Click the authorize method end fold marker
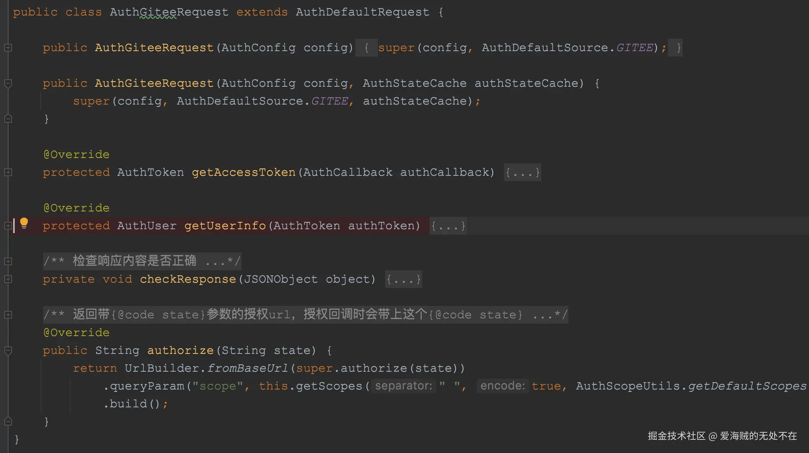809x453 pixels. [x=8, y=421]
